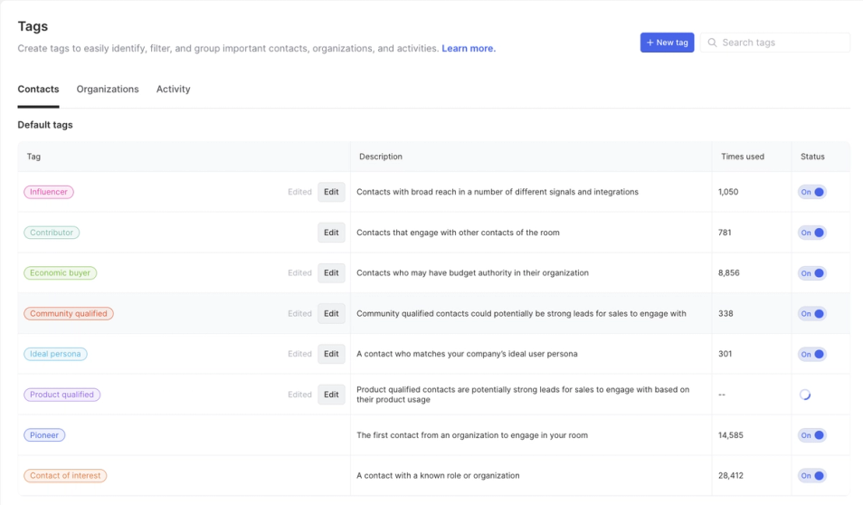Switch off the Pioneer status toggle
This screenshot has width=863, height=505.
812,435
